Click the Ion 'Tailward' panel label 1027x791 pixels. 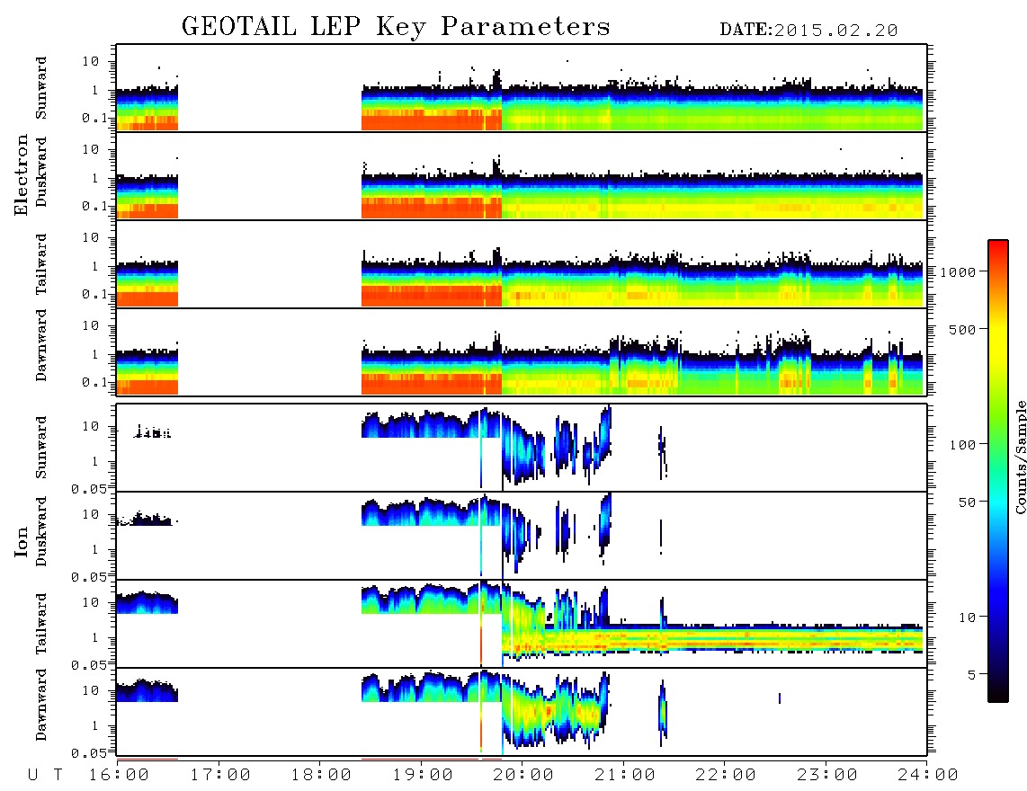point(41,624)
